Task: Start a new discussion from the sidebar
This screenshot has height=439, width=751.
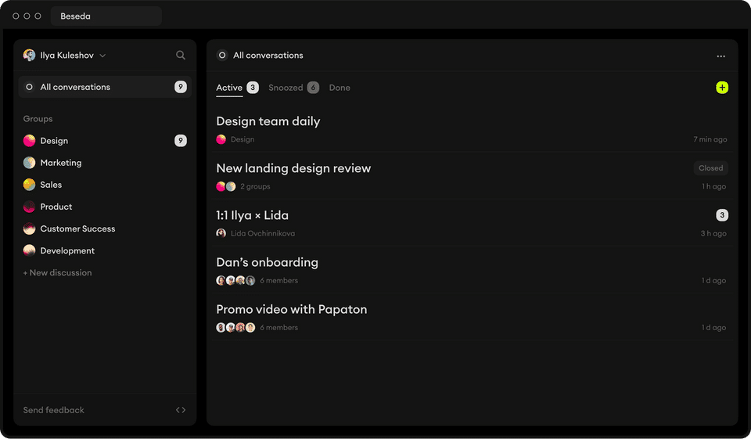Action: (57, 272)
